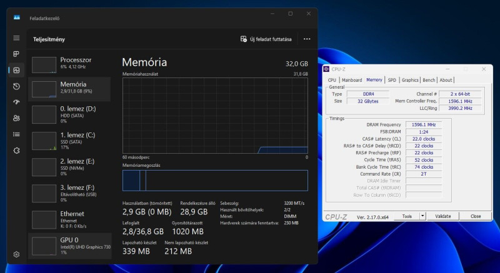Click the 2,8/36,8 GB committed value

click(x=143, y=232)
